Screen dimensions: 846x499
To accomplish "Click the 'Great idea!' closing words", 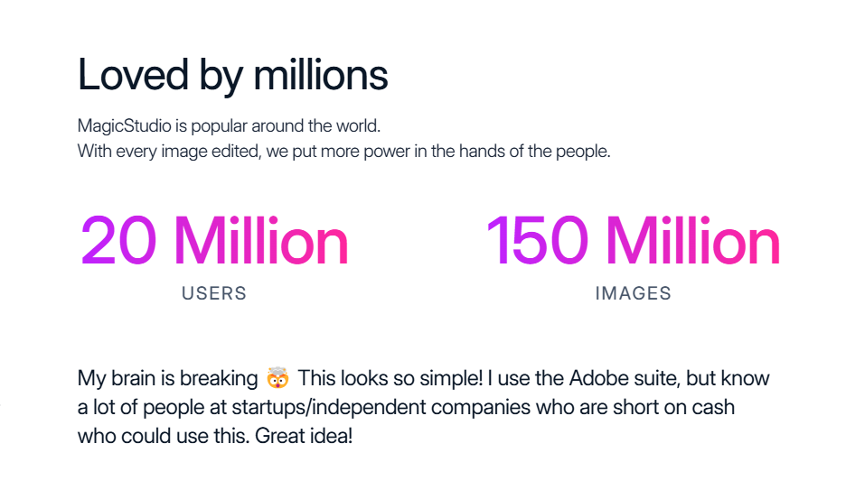I will point(303,436).
